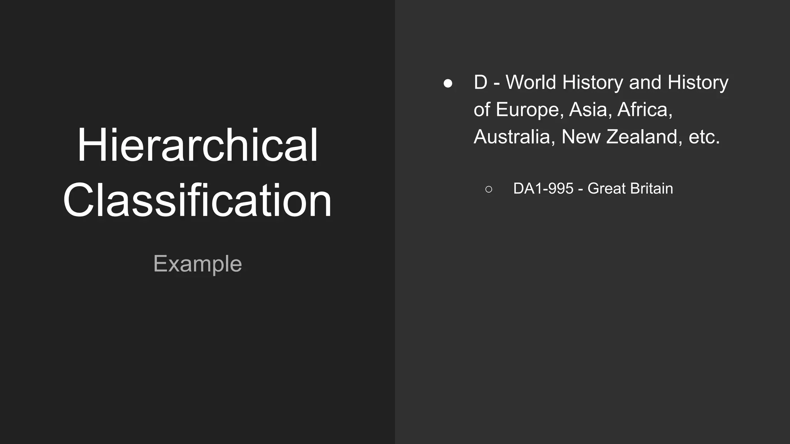Click the Great Britain text
The height and width of the screenshot is (444, 790).
click(630, 188)
